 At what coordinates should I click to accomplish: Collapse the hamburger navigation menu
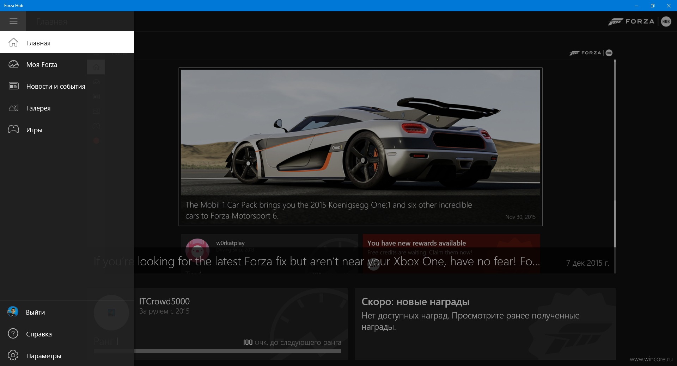coord(13,21)
